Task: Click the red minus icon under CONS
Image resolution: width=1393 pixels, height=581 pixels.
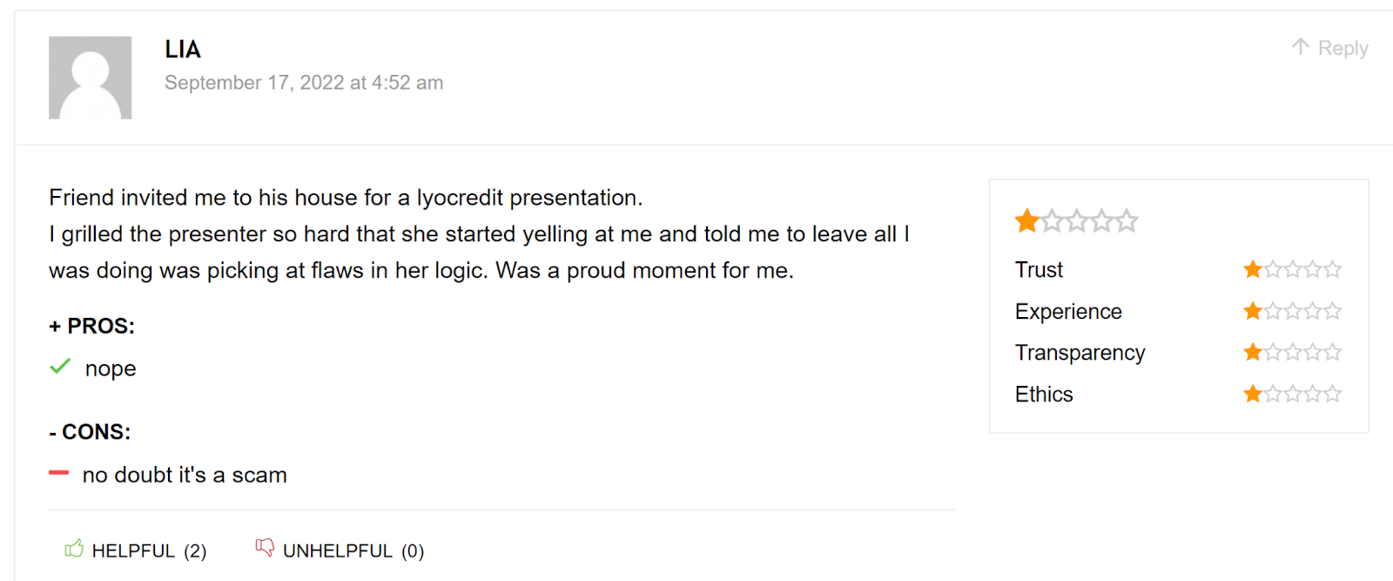Action: [x=58, y=473]
